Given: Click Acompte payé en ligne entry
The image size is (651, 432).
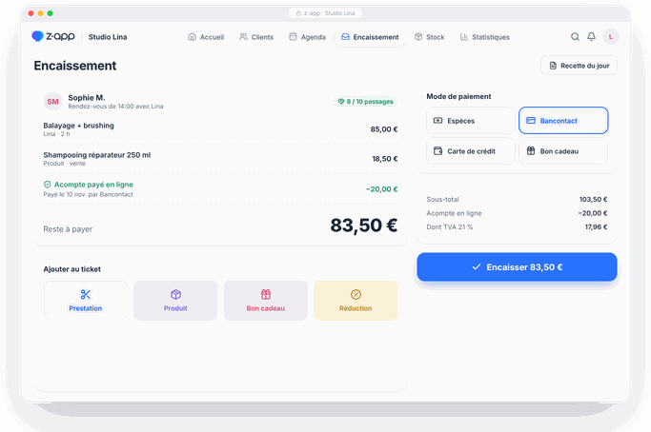Looking at the screenshot, I should pyautogui.click(x=220, y=189).
